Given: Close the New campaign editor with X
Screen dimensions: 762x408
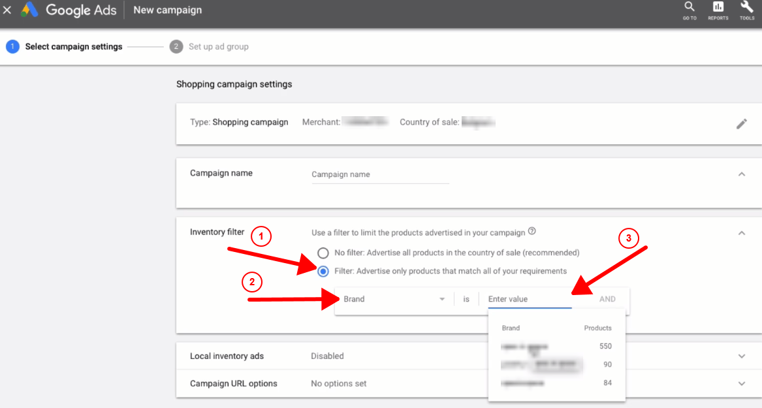Looking at the screenshot, I should pyautogui.click(x=7, y=10).
